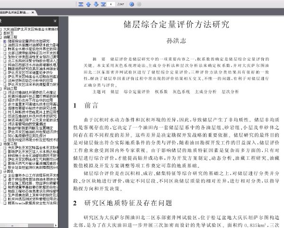Click the page icon beside 精细地质研究成果 bookmark

coord(5,69)
